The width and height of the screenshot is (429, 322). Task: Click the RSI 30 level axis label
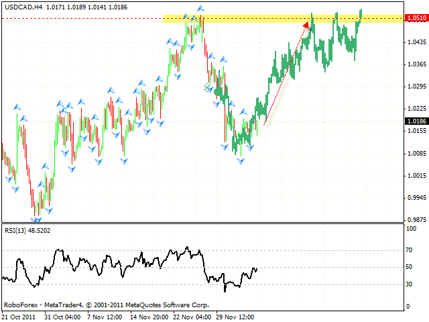pyautogui.click(x=410, y=284)
